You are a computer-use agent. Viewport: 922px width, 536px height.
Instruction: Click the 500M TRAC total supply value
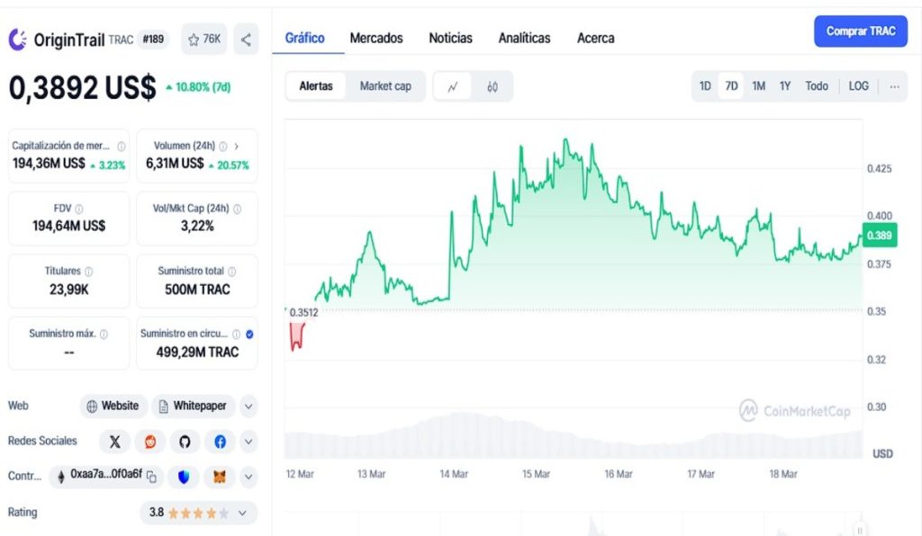click(197, 290)
